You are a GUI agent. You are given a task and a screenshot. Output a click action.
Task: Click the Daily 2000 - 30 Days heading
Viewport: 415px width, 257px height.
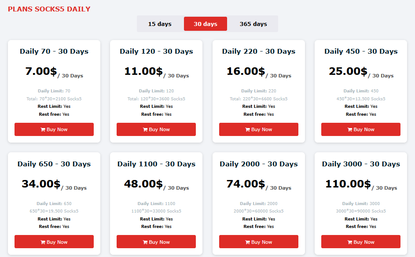tap(258, 164)
